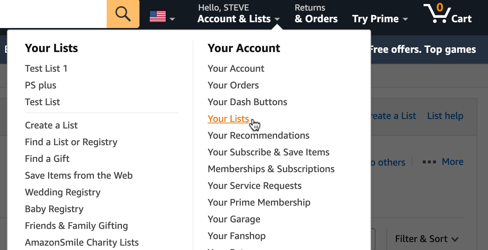Open the Test List 1 wish list
Viewport: 488px width, 250px height.
coord(46,68)
